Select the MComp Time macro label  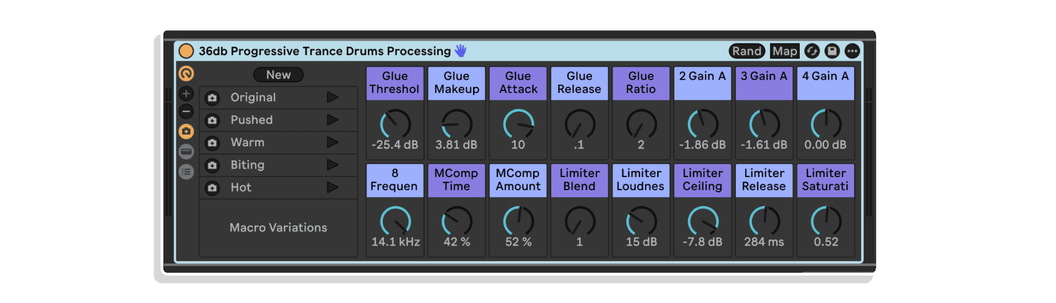(457, 180)
